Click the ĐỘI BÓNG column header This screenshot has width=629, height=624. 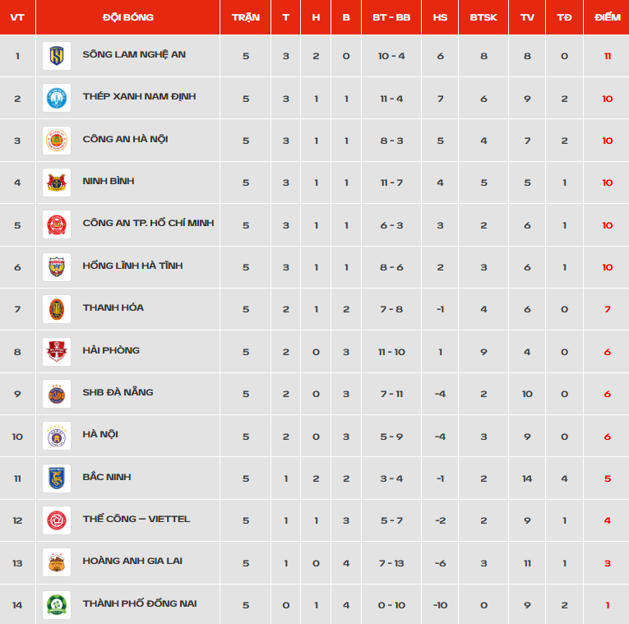(128, 17)
